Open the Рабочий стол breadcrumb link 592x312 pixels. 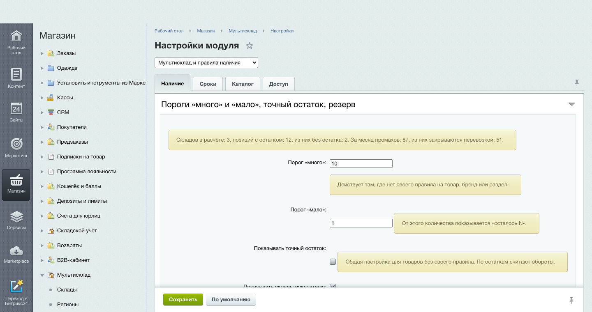click(x=169, y=31)
